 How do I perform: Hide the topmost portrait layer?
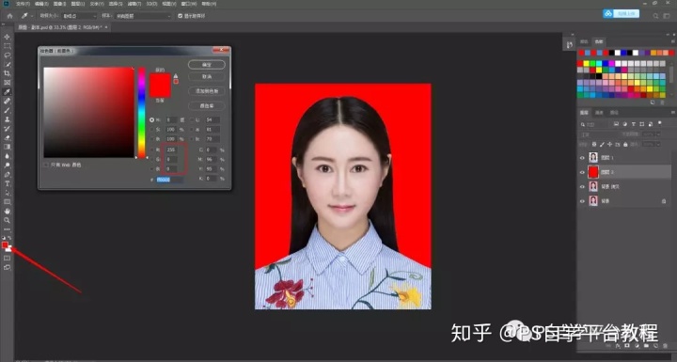click(582, 158)
